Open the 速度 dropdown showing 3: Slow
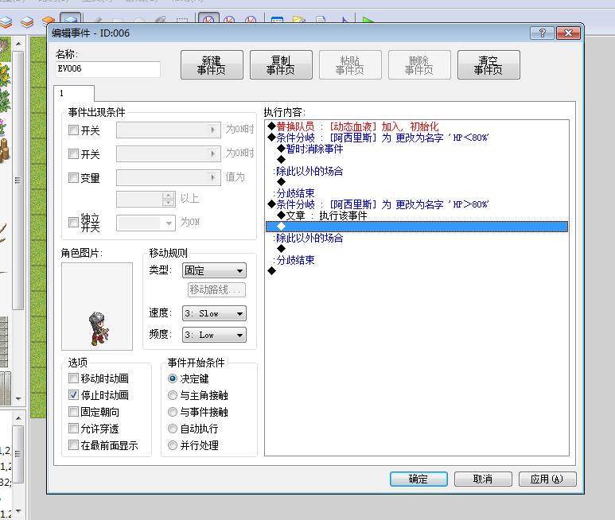This screenshot has height=520, width=615. (x=214, y=313)
